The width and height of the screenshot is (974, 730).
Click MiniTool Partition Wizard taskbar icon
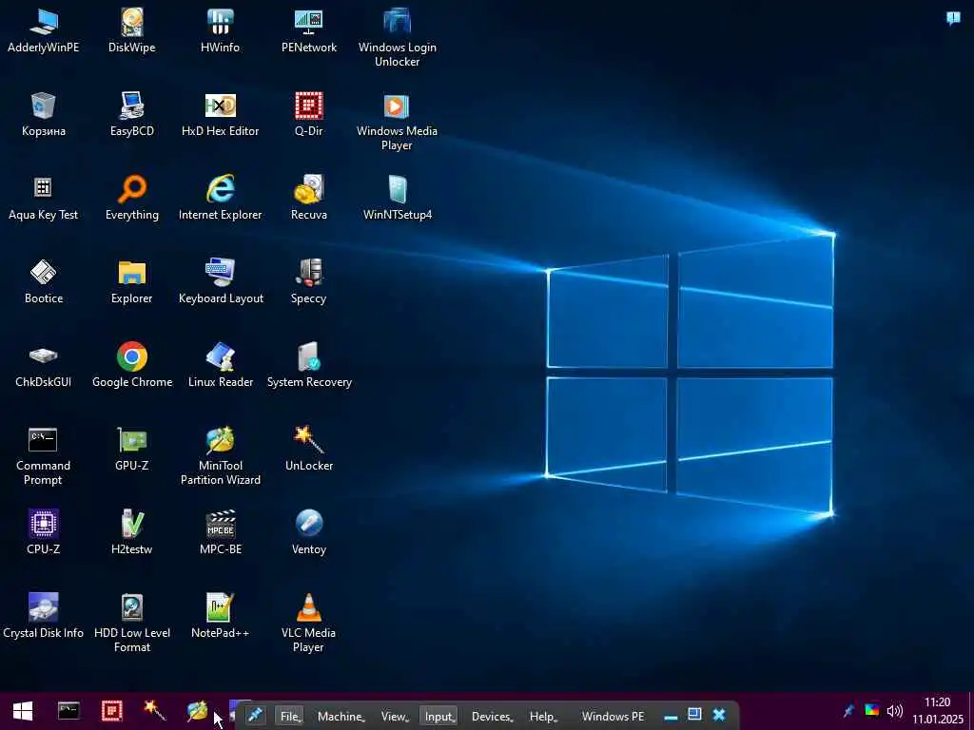click(x=198, y=711)
